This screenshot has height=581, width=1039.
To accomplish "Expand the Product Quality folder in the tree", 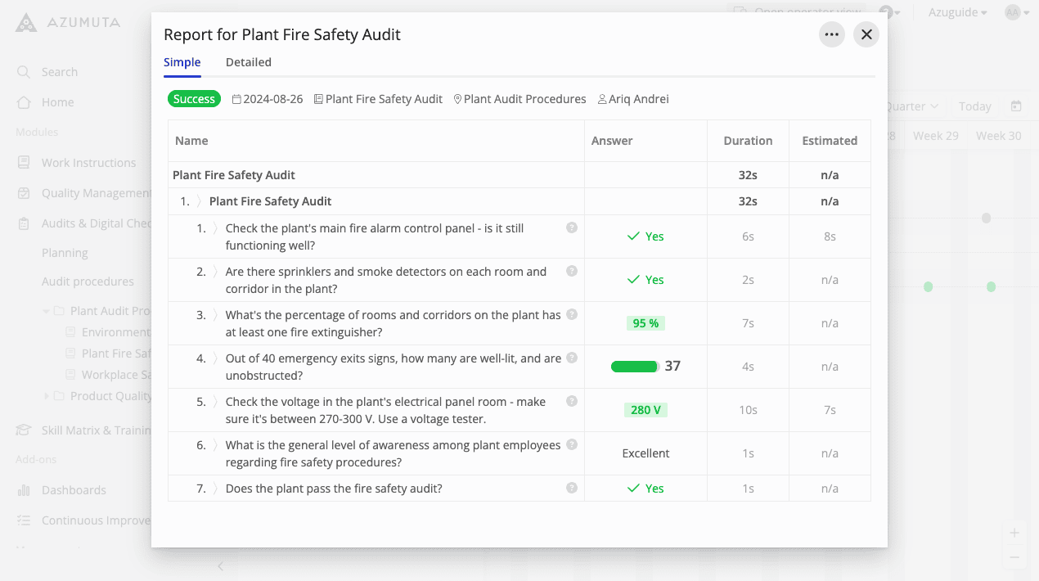I will pos(48,395).
